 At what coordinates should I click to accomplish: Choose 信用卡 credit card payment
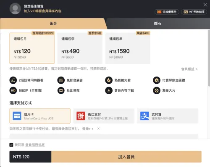point(40,116)
